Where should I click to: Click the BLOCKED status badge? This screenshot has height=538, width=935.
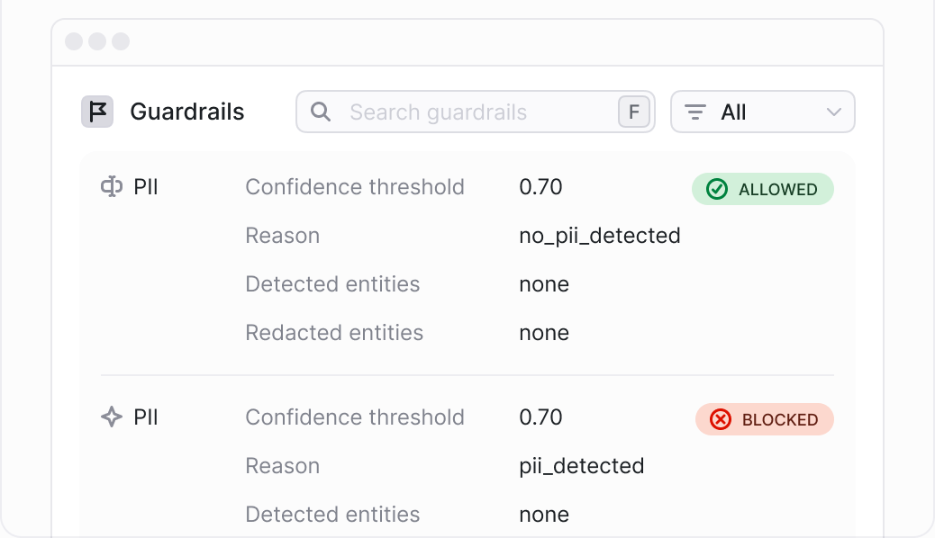[765, 419]
